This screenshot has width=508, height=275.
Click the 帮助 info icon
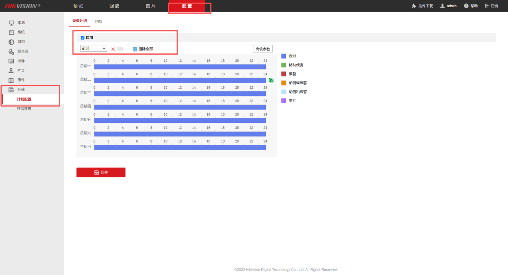pyautogui.click(x=466, y=6)
